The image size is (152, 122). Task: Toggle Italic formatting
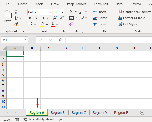click(37, 18)
